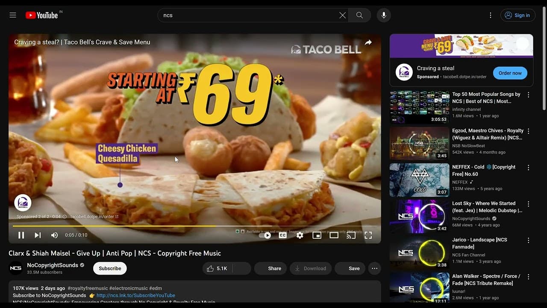Cast video to a TV
Screen dimensions: 547x308
coord(351,235)
